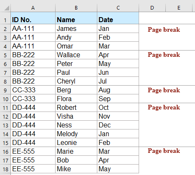The image size is (195, 175).
Task: Select column B header
Action: tap(76, 8)
